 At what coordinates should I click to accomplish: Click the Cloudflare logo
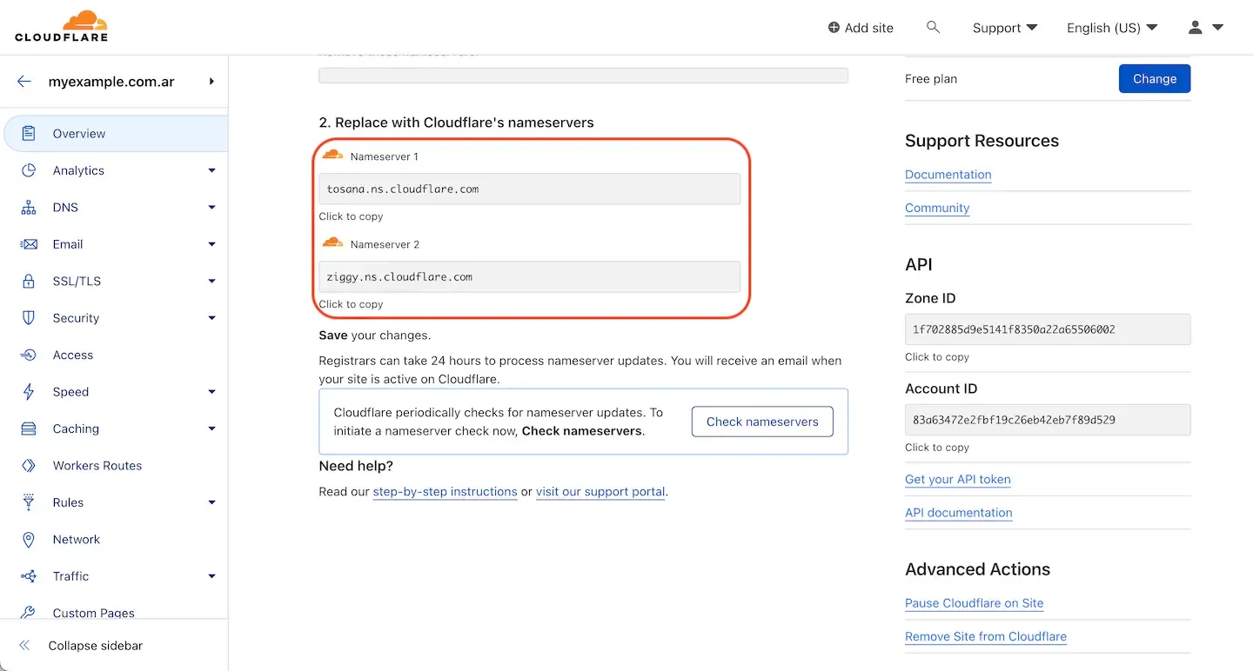pyautogui.click(x=61, y=27)
